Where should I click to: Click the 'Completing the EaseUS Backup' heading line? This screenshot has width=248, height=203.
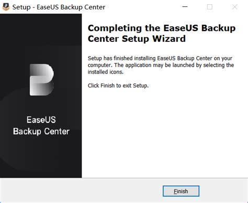(x=162, y=28)
